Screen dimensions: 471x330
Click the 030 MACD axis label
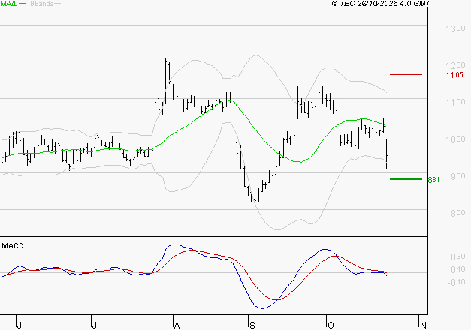[455, 256]
